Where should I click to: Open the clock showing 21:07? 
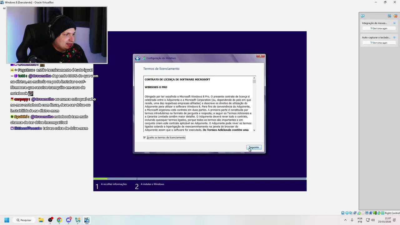click(x=385, y=220)
